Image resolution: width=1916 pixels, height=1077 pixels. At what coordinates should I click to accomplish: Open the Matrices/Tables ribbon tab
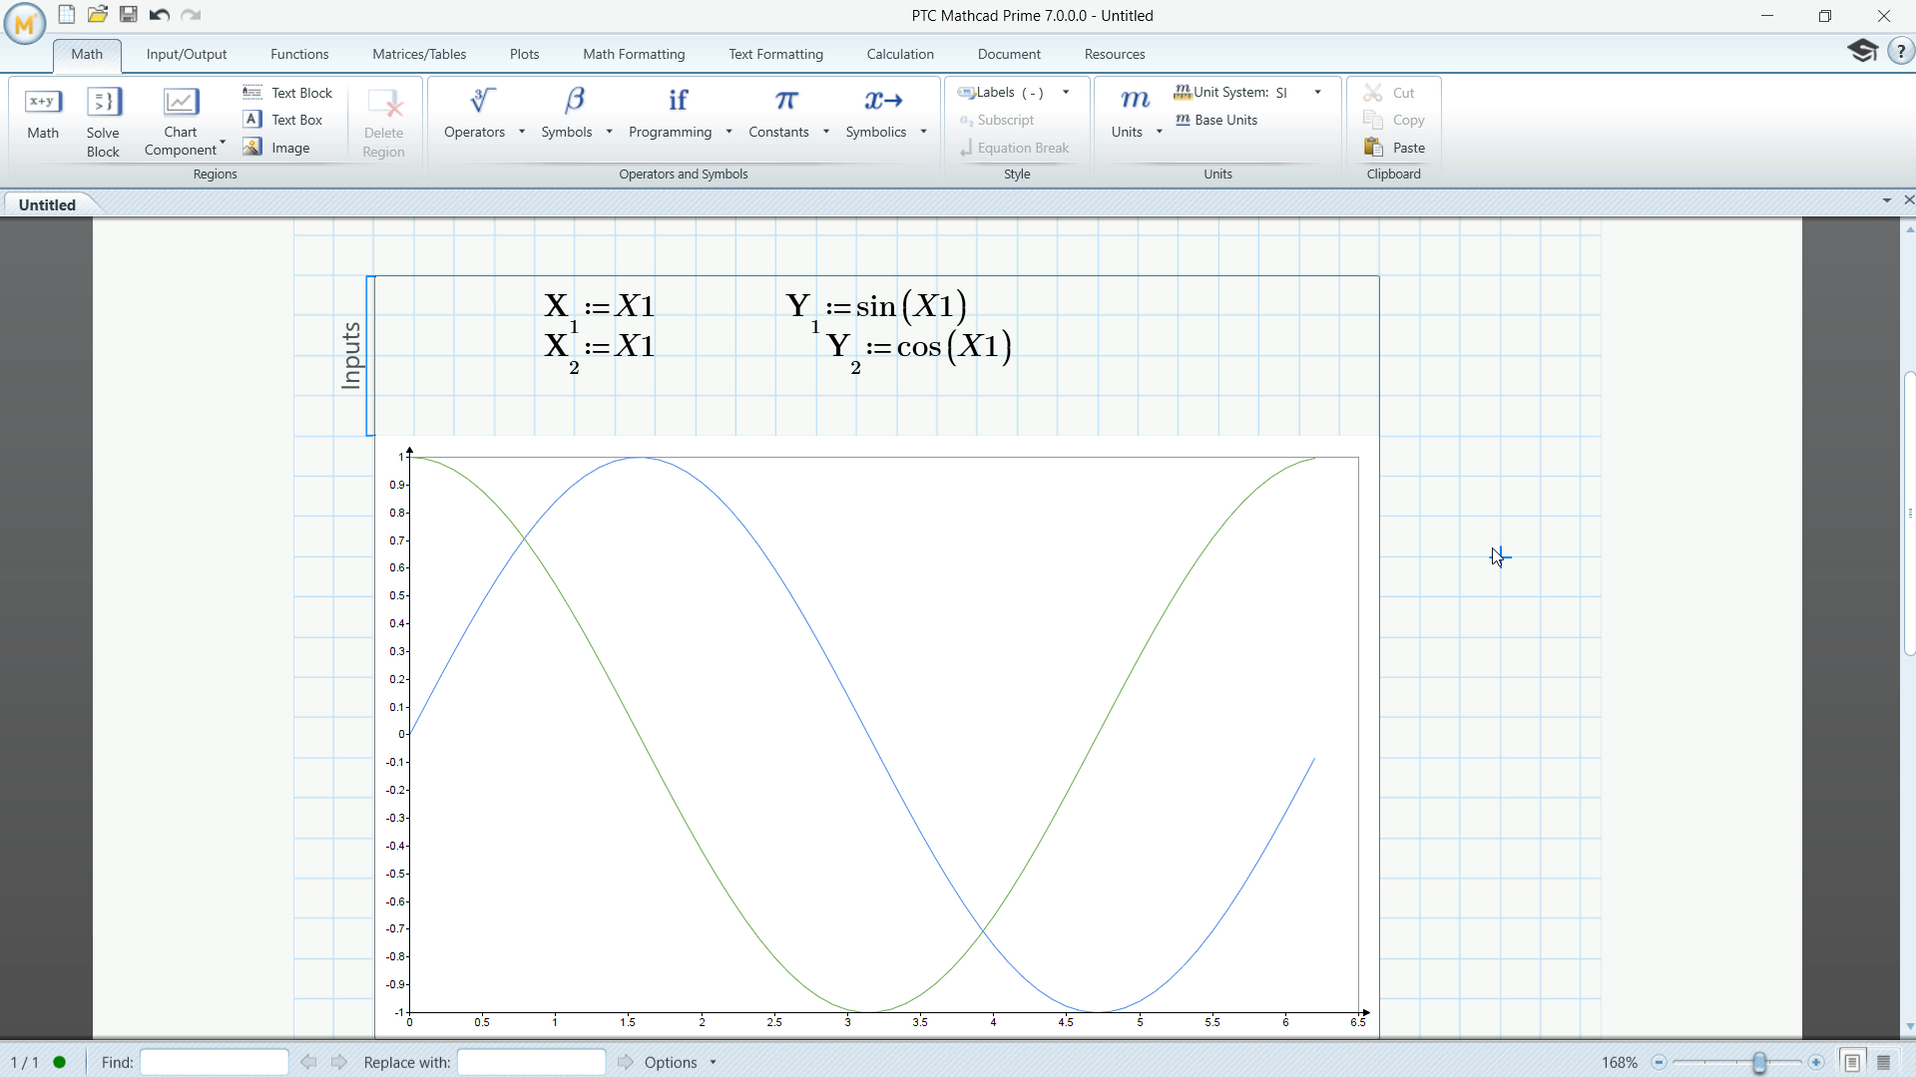tap(419, 54)
